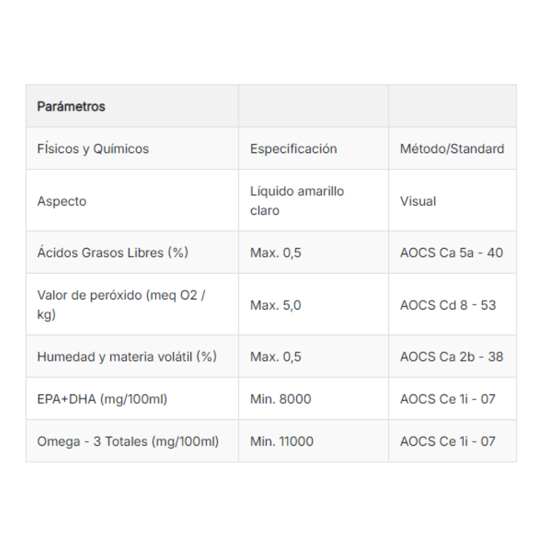Select AOCS Ce 1i - 07 in EPA+DHA row
The width and height of the screenshot is (547, 547).
[x=448, y=399]
